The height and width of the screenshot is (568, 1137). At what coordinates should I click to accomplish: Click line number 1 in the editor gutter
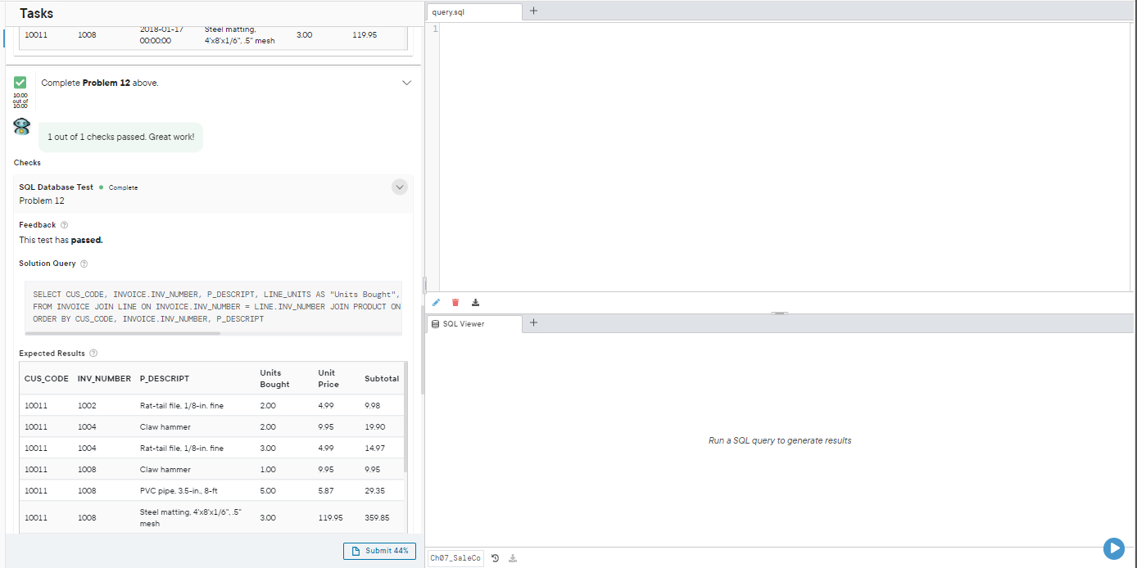[435, 29]
